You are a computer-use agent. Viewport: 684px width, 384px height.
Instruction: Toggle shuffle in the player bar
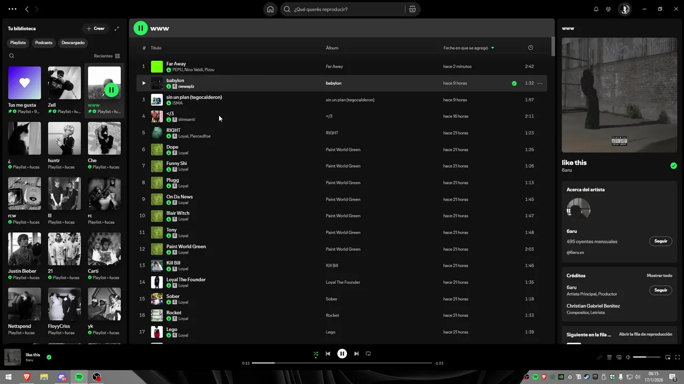pyautogui.click(x=315, y=354)
